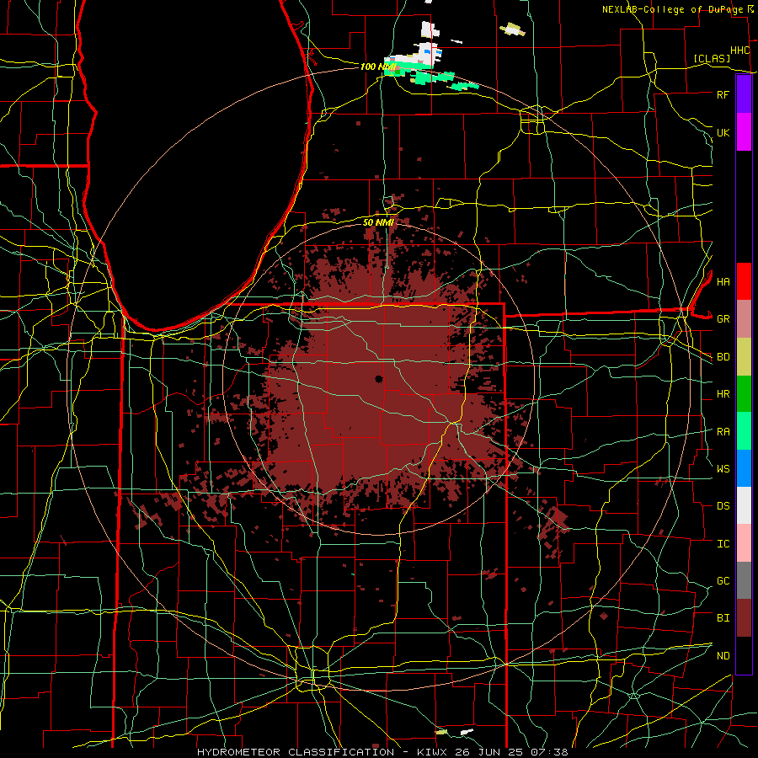
Task: Click the Hydrometeor Classification KIWX caption
Action: 382,752
